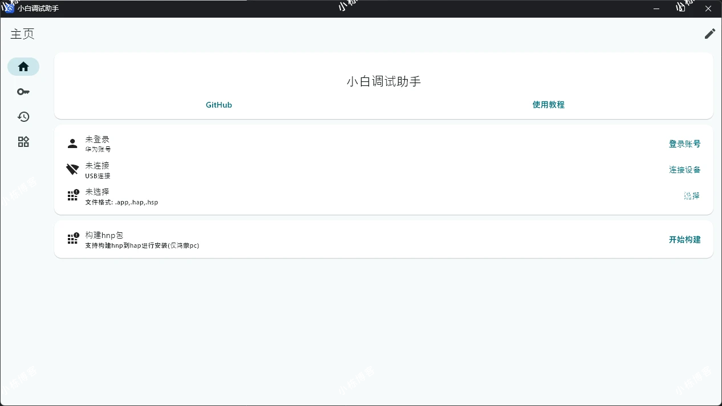Click the disconnected USB icon beside 未连接
722x406 pixels.
click(72, 169)
